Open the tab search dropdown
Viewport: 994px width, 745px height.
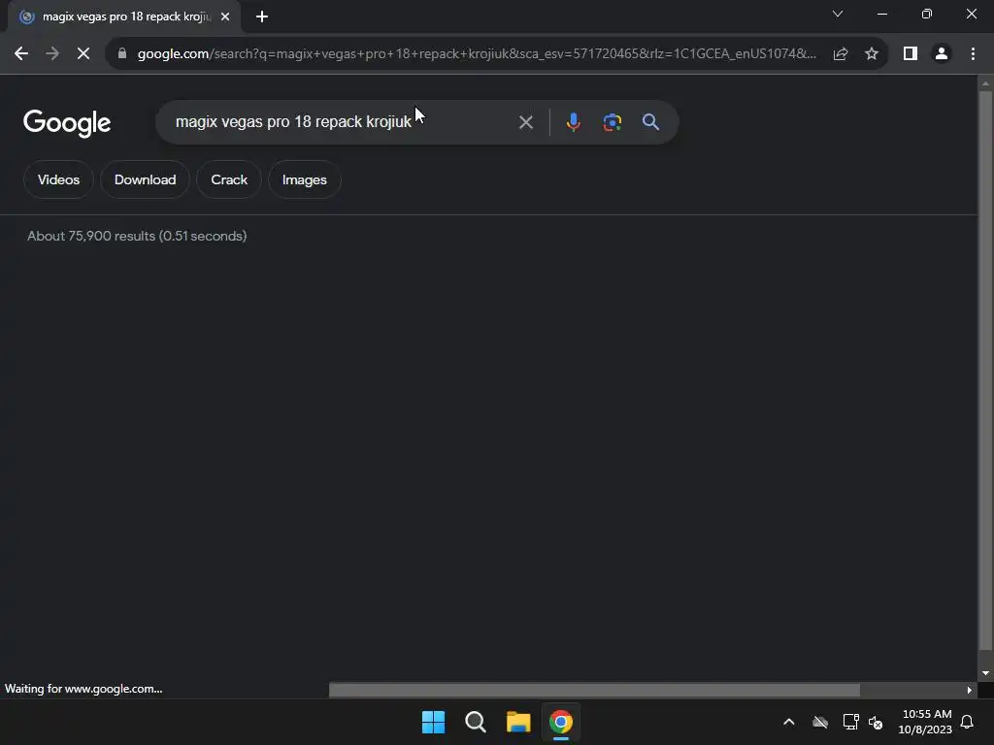point(838,14)
